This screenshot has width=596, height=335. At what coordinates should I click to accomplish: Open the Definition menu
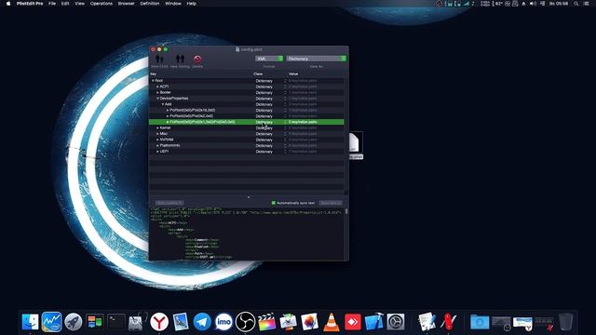(150, 4)
